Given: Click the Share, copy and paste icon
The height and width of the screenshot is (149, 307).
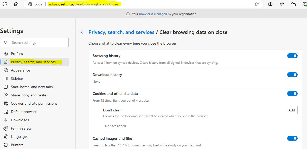Looking at the screenshot, I should (6, 95).
